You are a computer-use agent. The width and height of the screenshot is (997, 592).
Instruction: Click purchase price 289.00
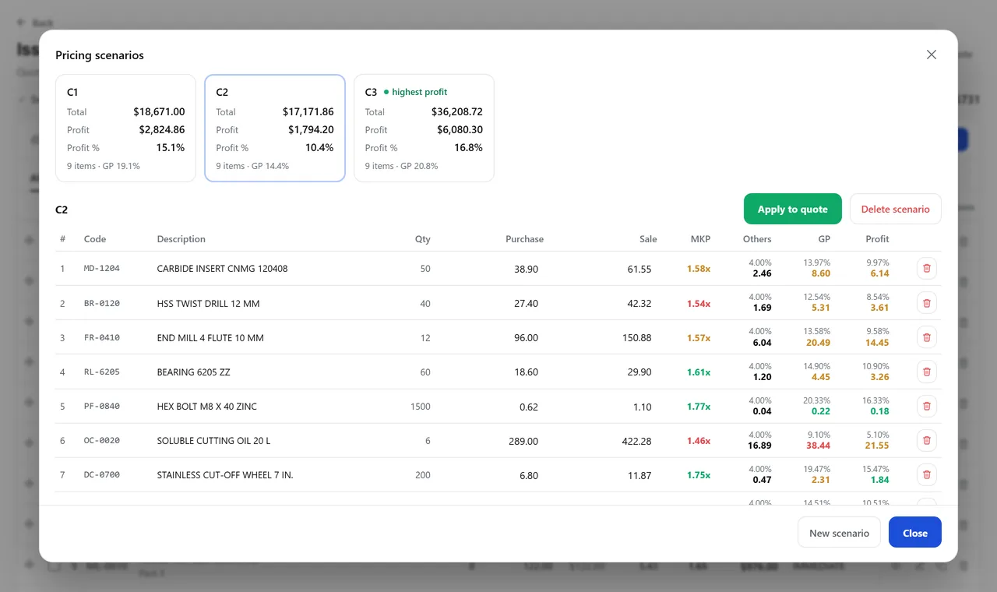[x=523, y=441]
